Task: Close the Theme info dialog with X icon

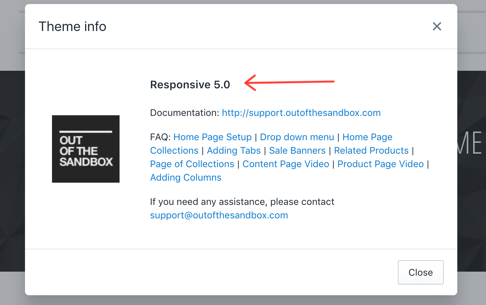Action: tap(437, 26)
